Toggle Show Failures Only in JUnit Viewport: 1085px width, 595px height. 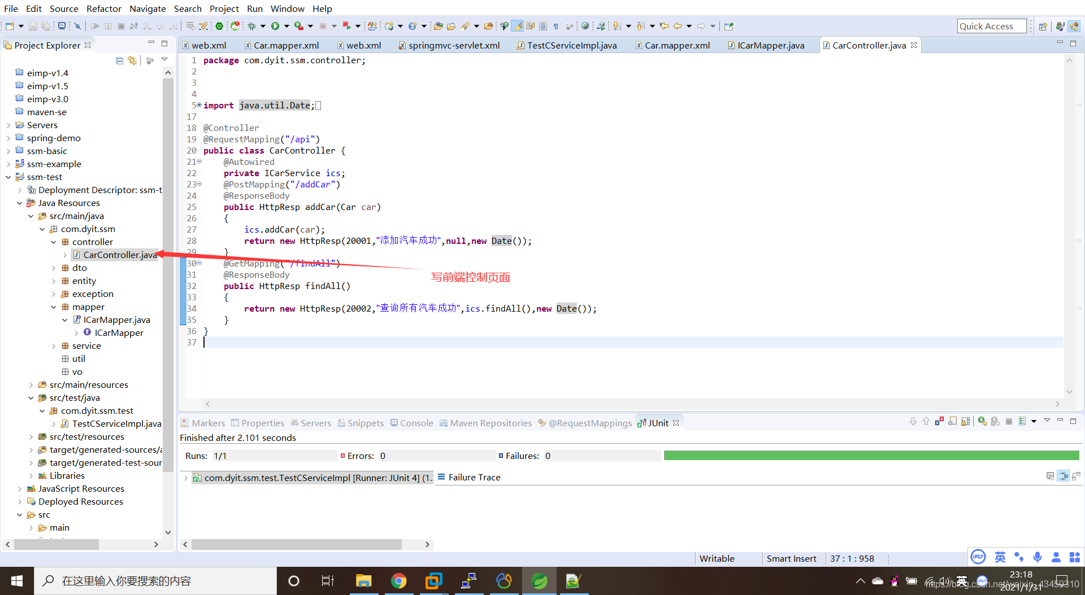(939, 421)
